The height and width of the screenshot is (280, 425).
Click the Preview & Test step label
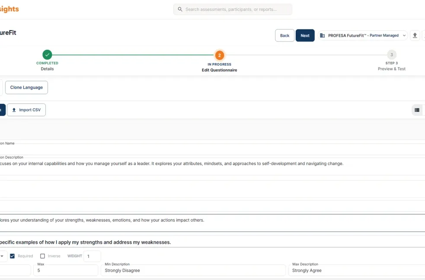[x=392, y=69]
